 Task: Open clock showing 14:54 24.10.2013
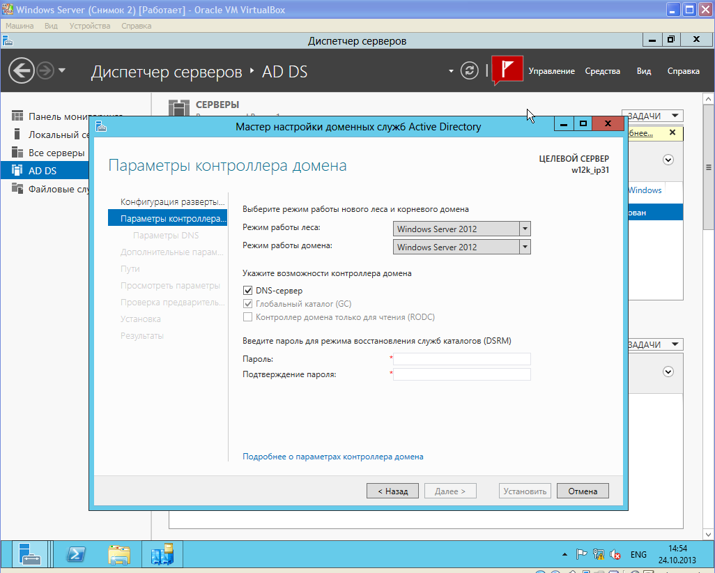(677, 554)
